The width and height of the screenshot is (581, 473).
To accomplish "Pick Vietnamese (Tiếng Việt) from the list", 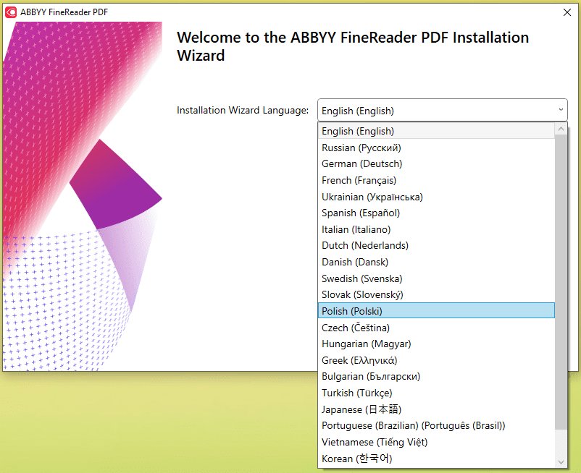I will (436, 442).
